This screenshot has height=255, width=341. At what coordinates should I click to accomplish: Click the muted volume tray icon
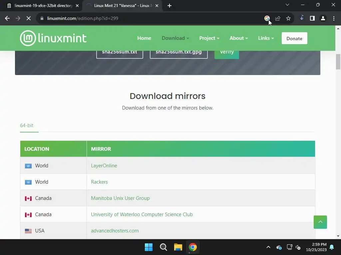pyautogui.click(x=298, y=247)
